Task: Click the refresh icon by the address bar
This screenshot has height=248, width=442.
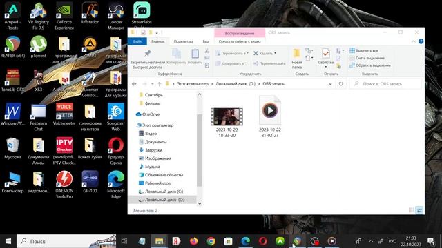Action: [x=340, y=84]
